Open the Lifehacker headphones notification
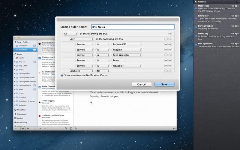The height and width of the screenshot is (150, 240). coord(217,19)
